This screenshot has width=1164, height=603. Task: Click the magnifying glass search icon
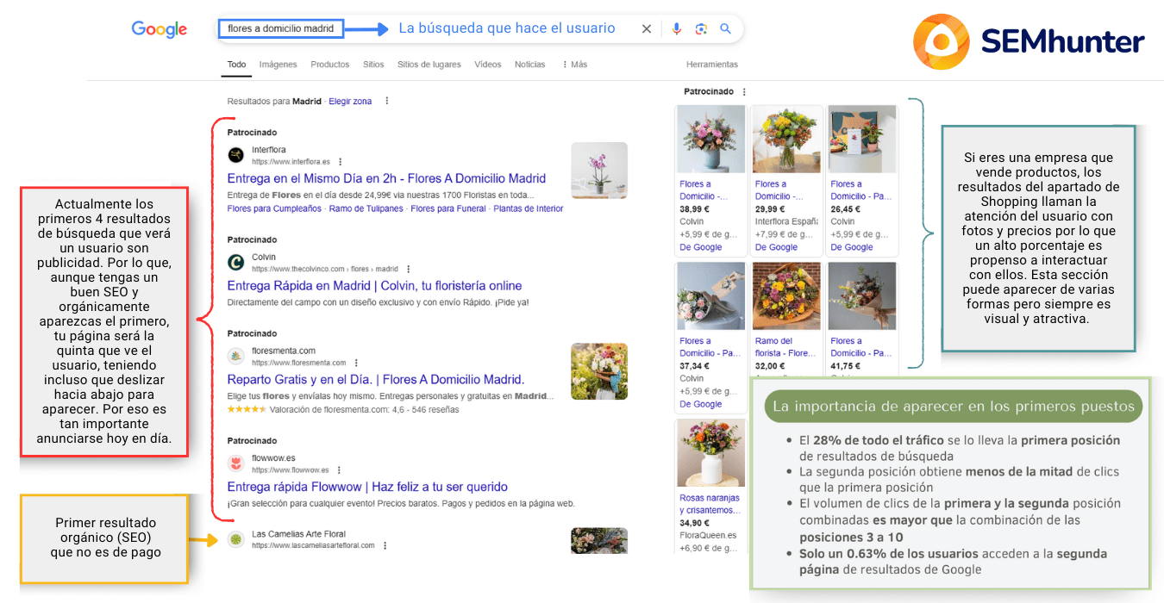coord(726,28)
